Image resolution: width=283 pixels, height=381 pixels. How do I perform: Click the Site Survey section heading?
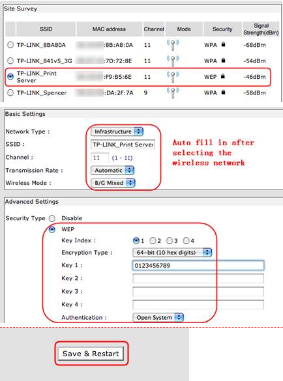point(20,8)
